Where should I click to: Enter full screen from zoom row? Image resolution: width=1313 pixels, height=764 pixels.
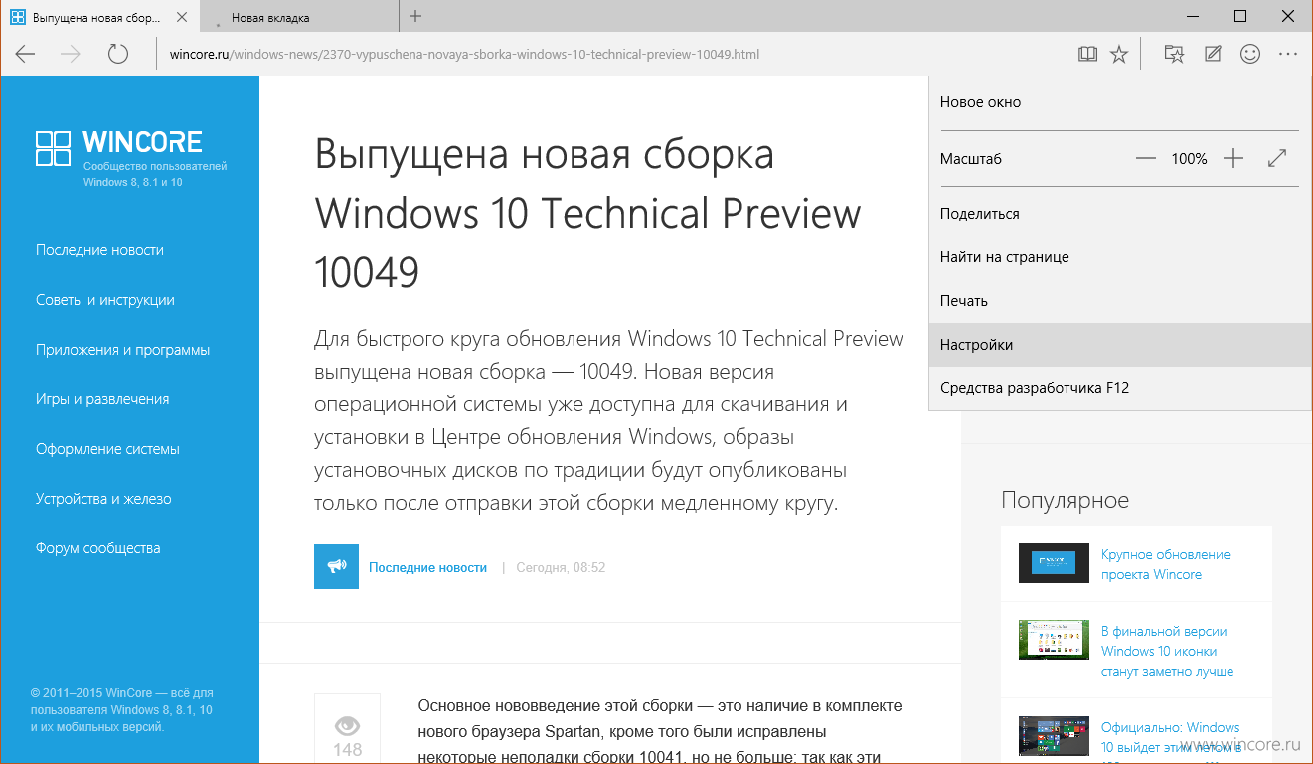tap(1278, 158)
